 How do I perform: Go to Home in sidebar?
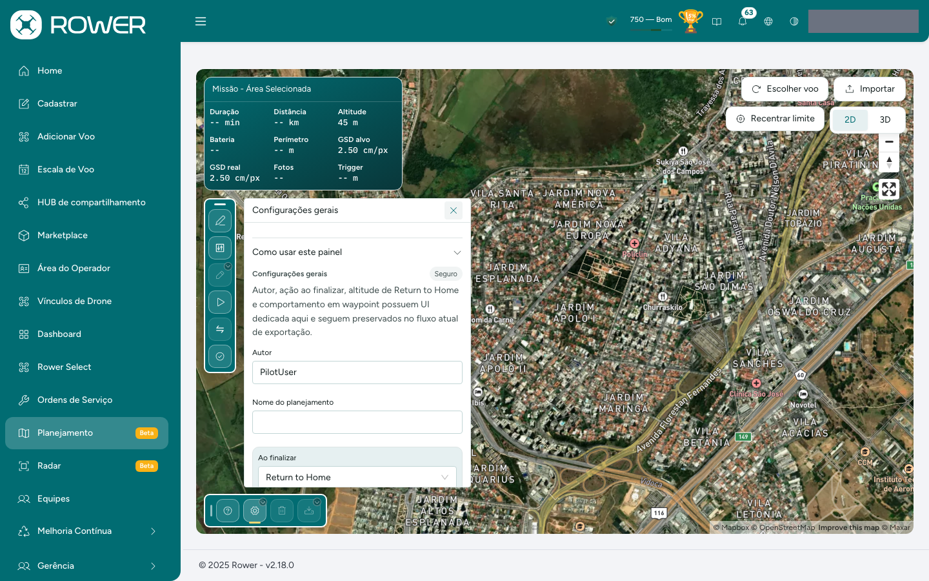click(86, 71)
